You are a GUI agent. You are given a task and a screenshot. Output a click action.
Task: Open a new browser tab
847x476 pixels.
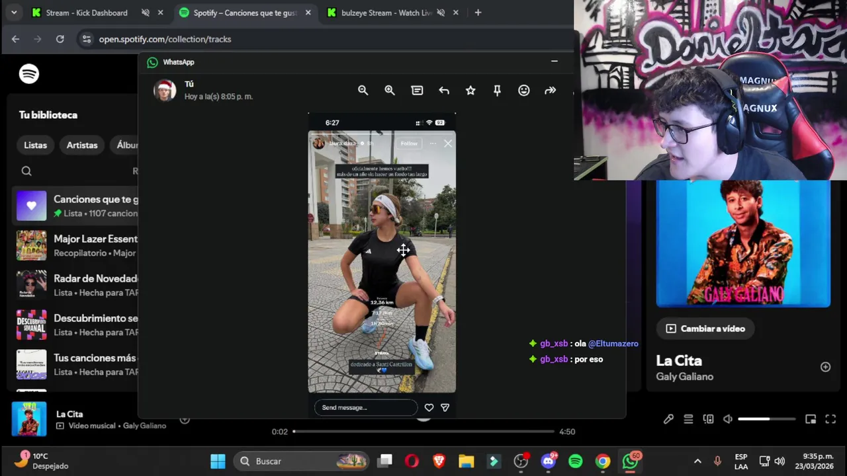click(x=478, y=13)
